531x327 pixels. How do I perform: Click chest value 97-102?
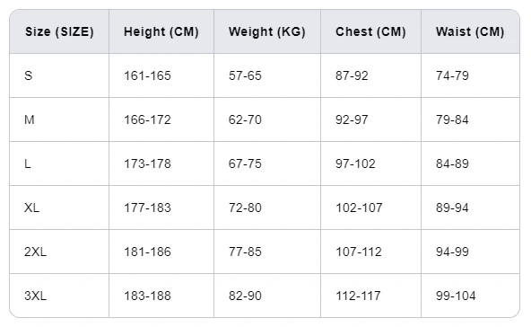pyautogui.click(x=355, y=163)
